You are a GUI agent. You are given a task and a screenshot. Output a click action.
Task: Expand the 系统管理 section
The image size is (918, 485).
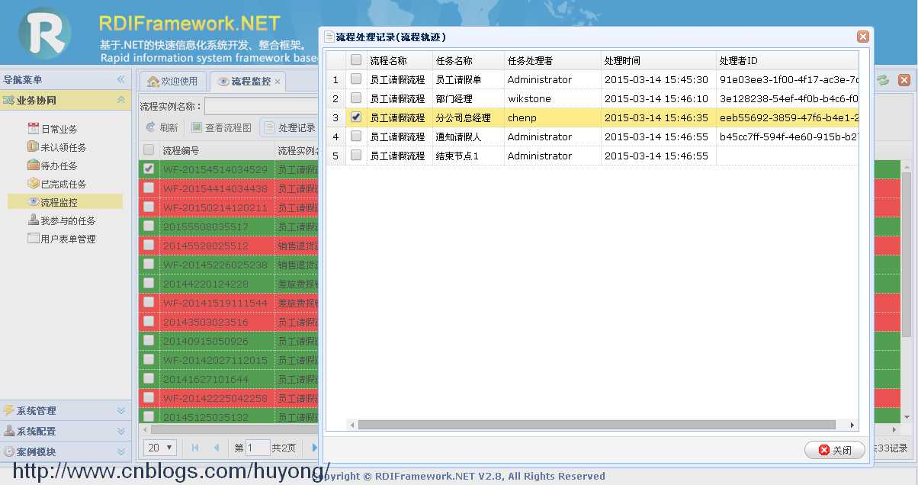pos(120,410)
